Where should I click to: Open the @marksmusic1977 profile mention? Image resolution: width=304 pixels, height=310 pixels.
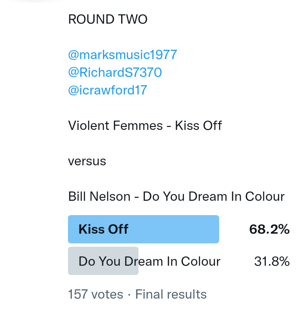(122, 55)
